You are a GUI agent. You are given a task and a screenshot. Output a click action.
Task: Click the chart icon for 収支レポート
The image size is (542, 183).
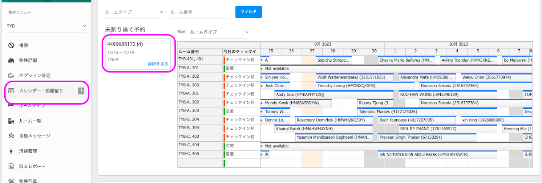pyautogui.click(x=11, y=166)
